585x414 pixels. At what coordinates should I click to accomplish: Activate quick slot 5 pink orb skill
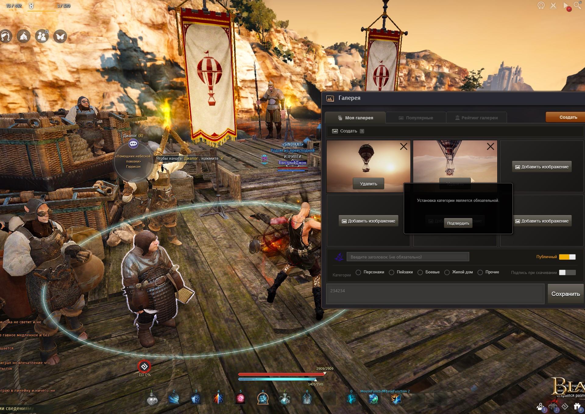click(240, 398)
